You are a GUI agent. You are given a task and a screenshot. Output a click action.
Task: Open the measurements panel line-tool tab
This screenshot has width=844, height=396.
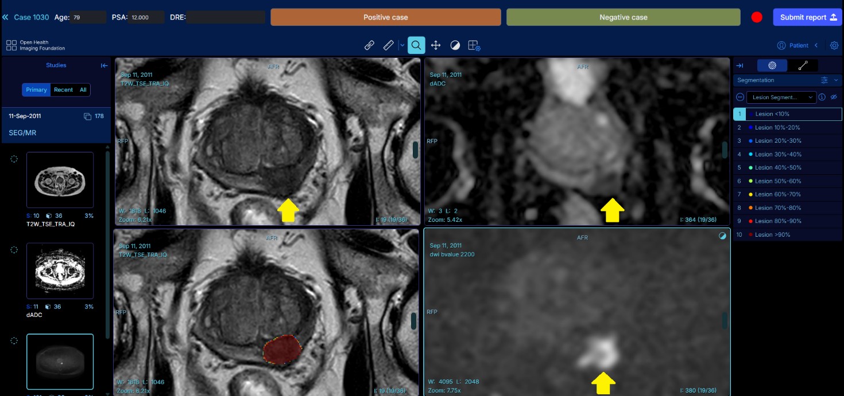click(x=803, y=65)
